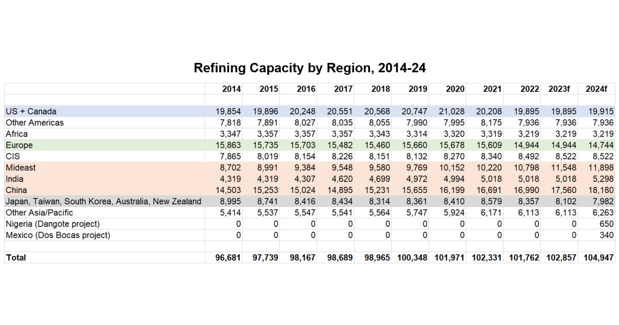Screen dimensions: 619x325
Task: Click the "Africa" row label
Action: tap(17, 134)
